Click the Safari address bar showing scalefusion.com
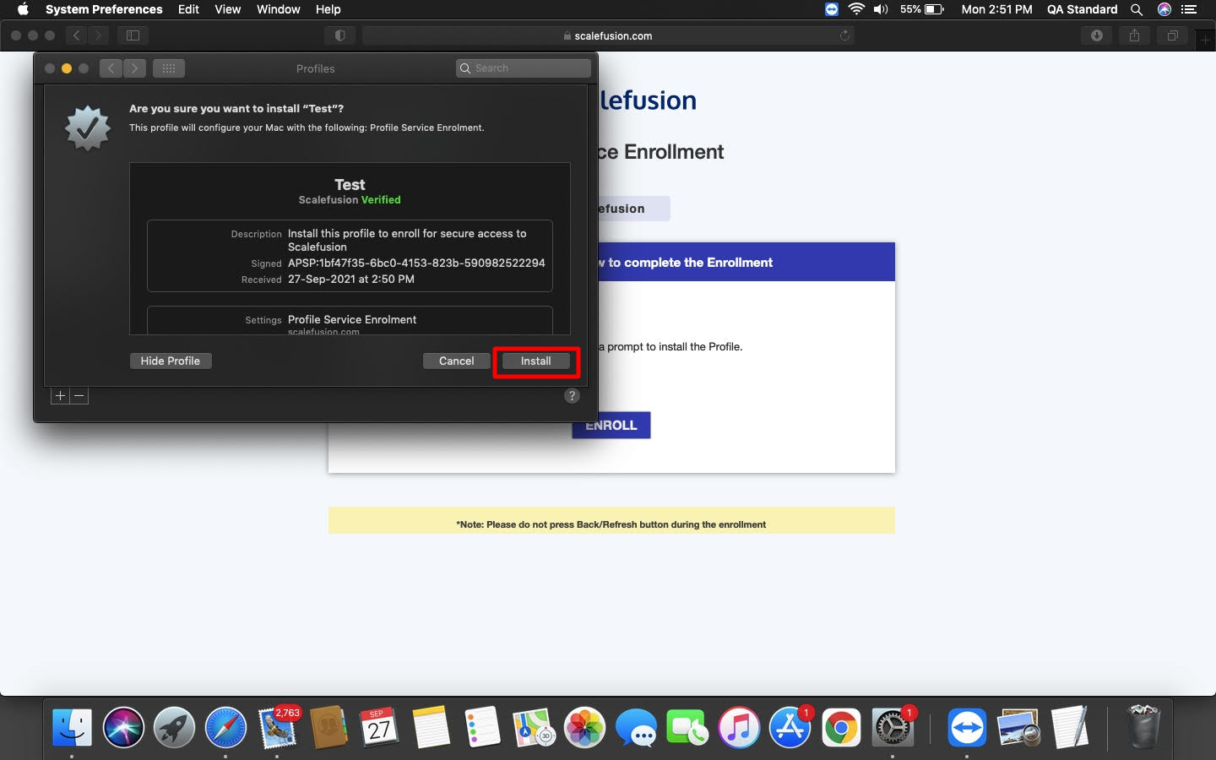The width and height of the screenshot is (1216, 760). pyautogui.click(x=608, y=35)
